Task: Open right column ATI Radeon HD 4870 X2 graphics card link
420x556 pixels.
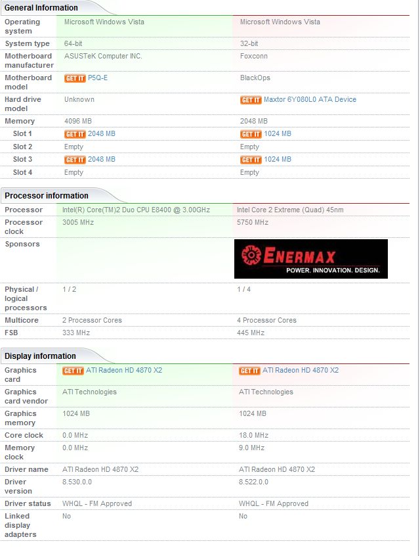Action: (x=301, y=370)
